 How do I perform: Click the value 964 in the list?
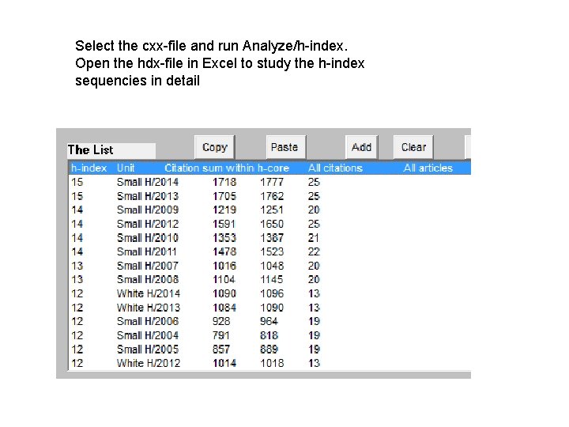(x=269, y=321)
